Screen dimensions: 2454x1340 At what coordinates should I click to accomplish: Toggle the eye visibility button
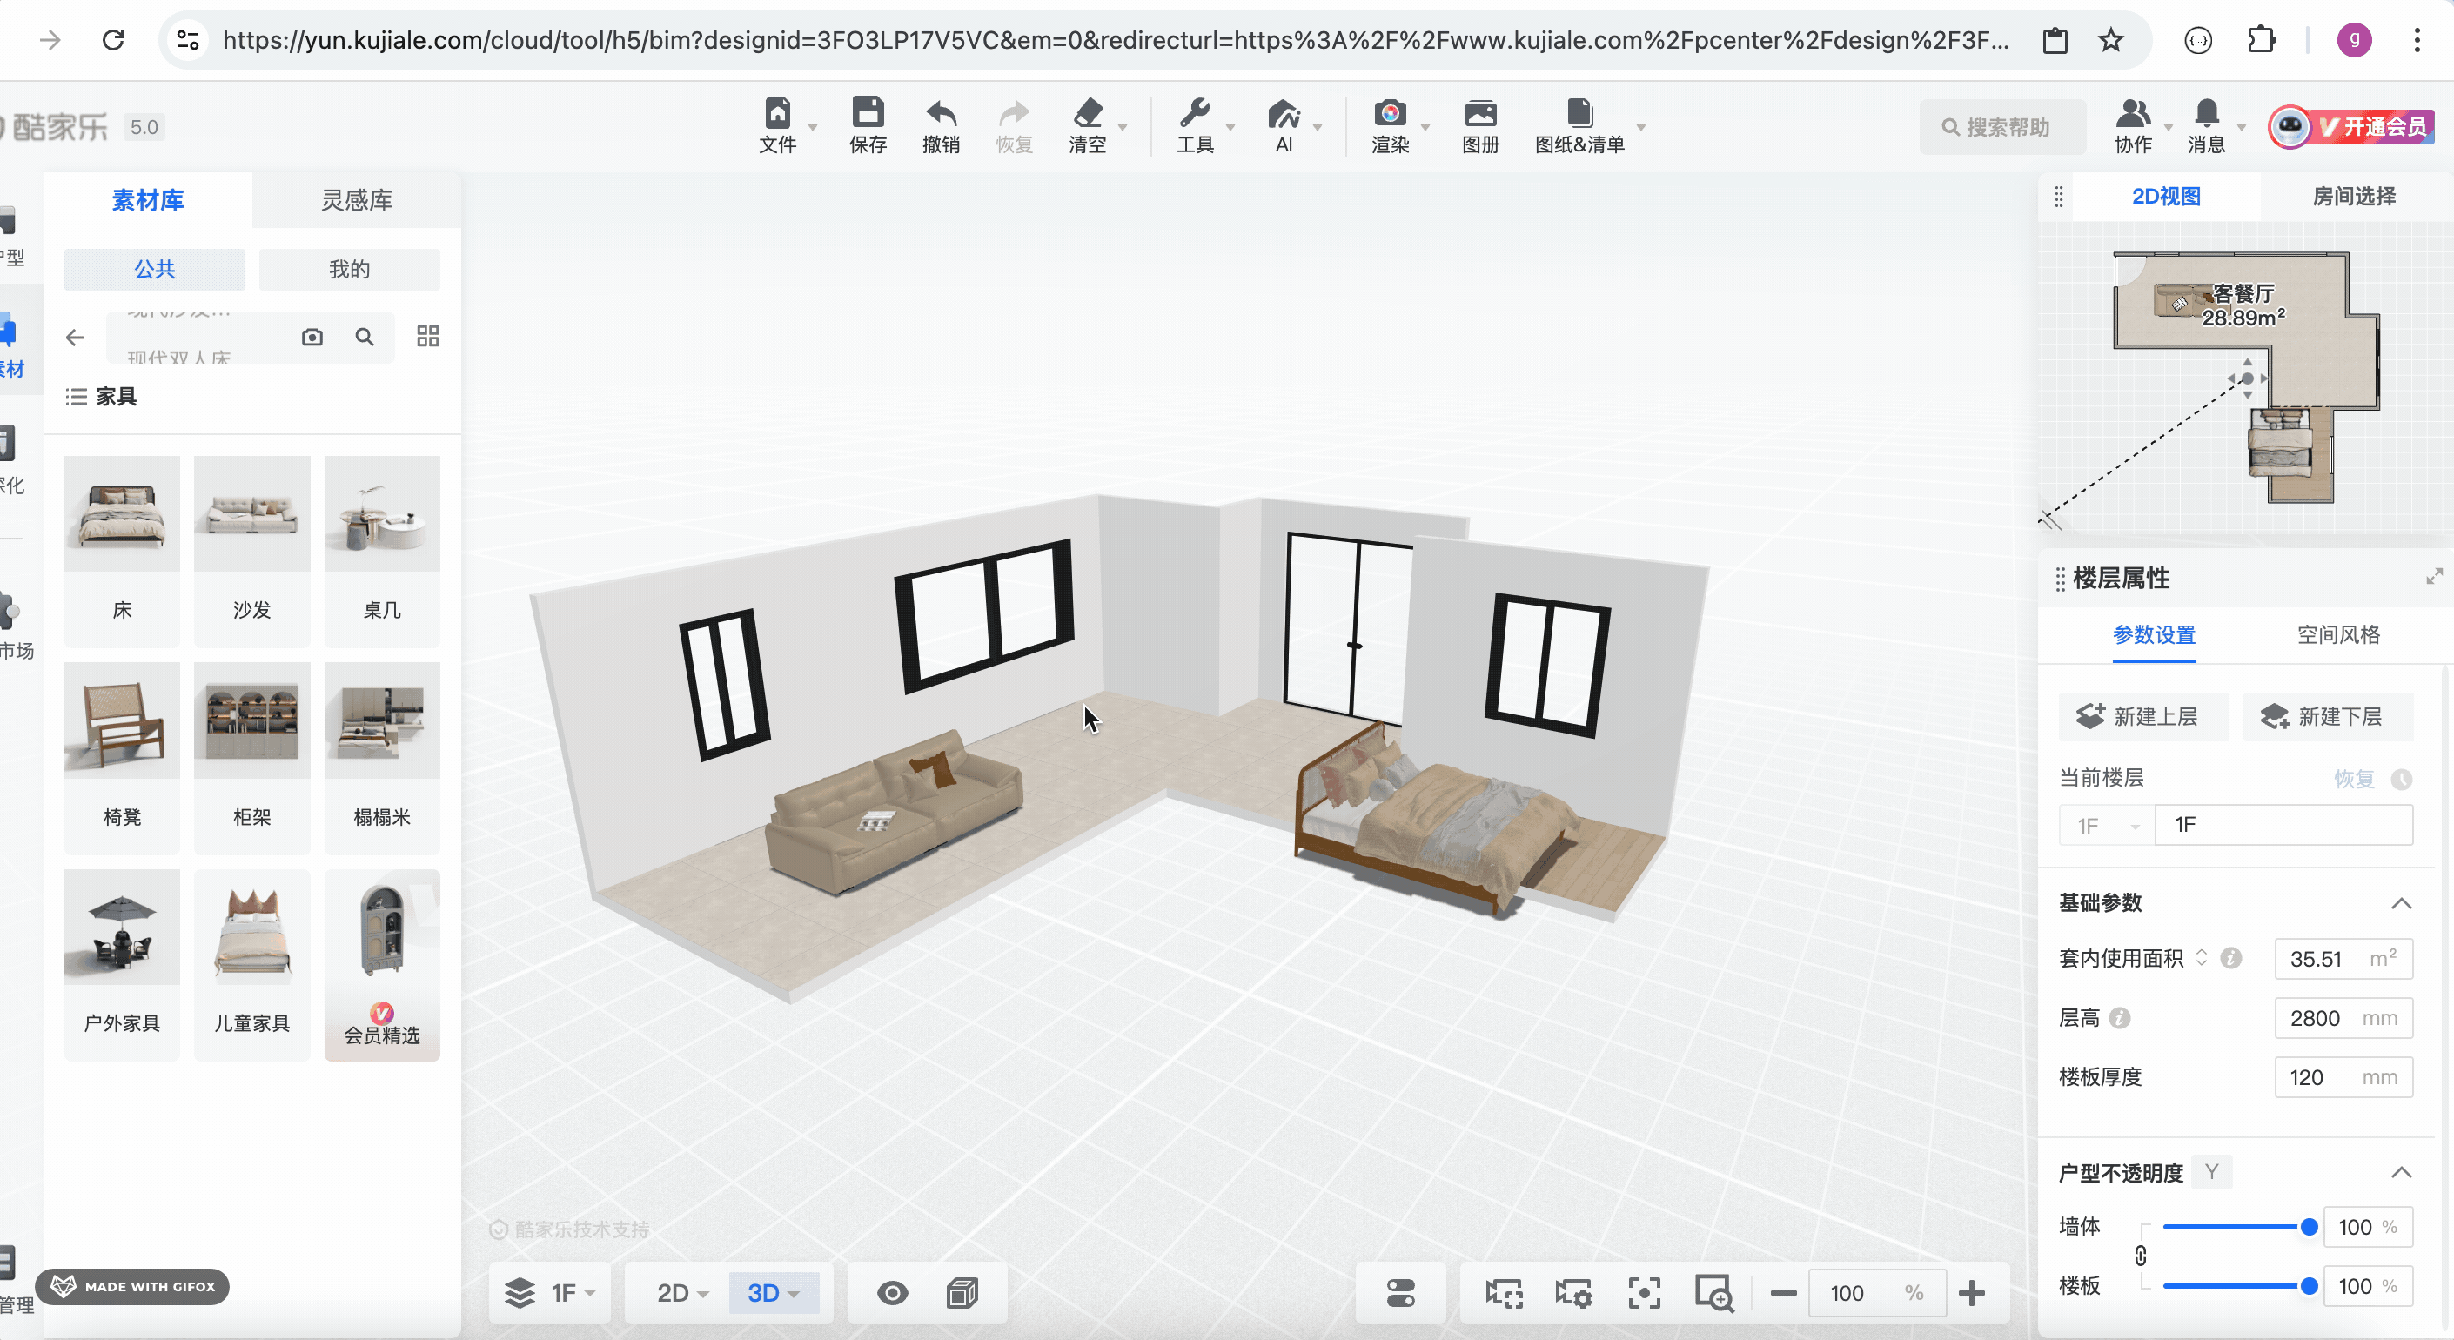tap(893, 1292)
